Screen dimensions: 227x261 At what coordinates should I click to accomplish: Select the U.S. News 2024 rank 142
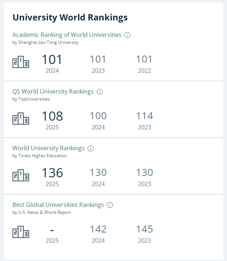[x=98, y=229]
